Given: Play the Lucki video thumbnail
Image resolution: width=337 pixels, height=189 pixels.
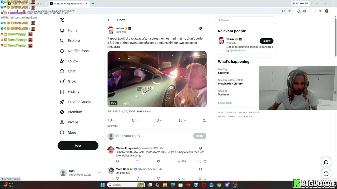Looking at the screenshot, I should (157, 79).
